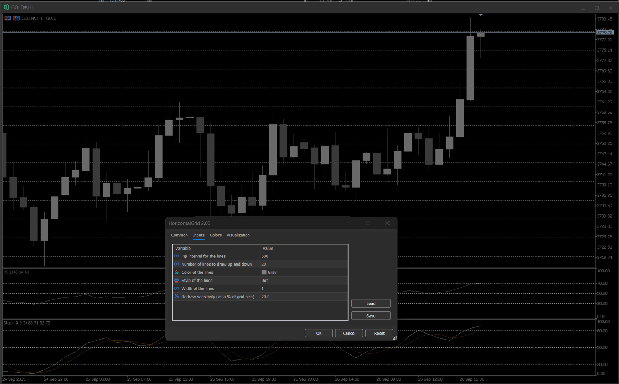The width and height of the screenshot is (619, 384).
Task: Open the red-blue table icon on the chart
Action: tap(7, 18)
